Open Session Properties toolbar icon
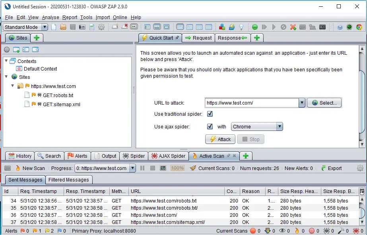 (x=92, y=27)
